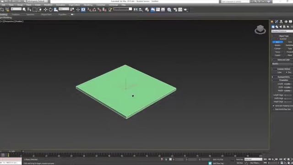Toggle the Auto Key button
The width and height of the screenshot is (293, 165).
pyautogui.click(x=239, y=159)
